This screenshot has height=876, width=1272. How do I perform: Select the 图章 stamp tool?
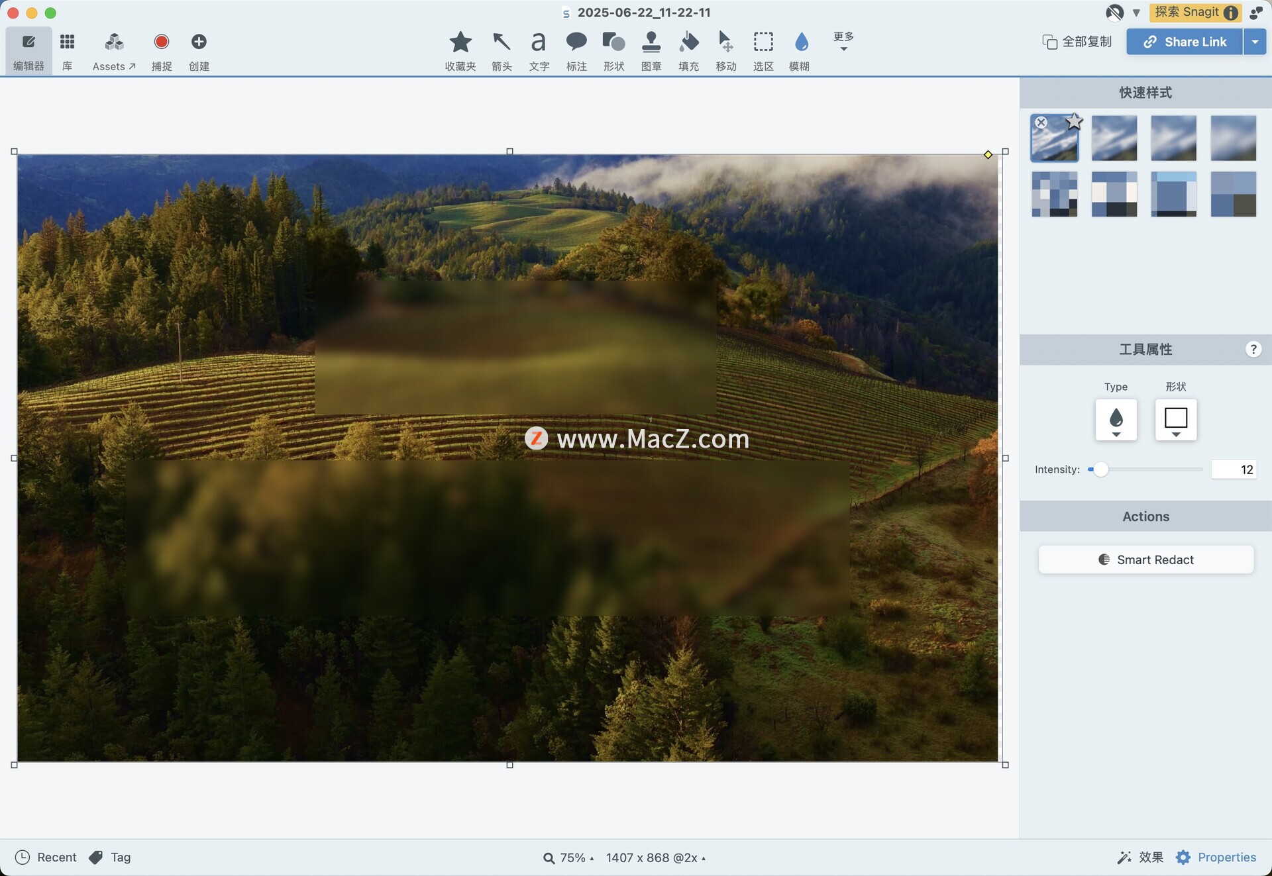(651, 51)
